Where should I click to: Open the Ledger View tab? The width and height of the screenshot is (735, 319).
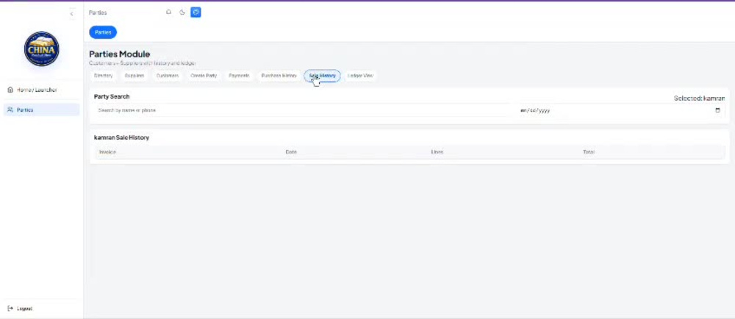360,76
